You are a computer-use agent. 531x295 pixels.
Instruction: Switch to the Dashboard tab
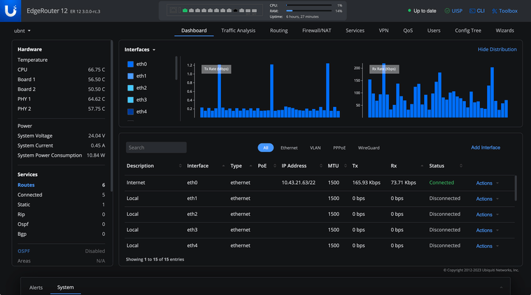coord(194,31)
